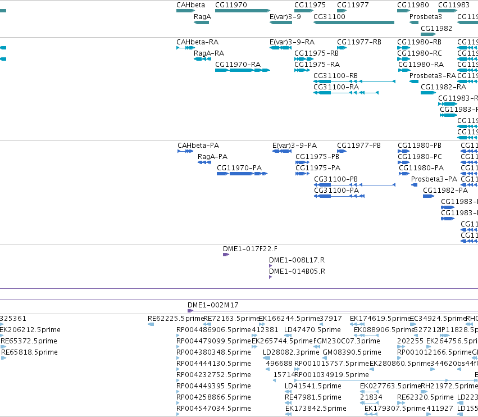Select transcript Prosbeta3-RA

click(x=413, y=81)
